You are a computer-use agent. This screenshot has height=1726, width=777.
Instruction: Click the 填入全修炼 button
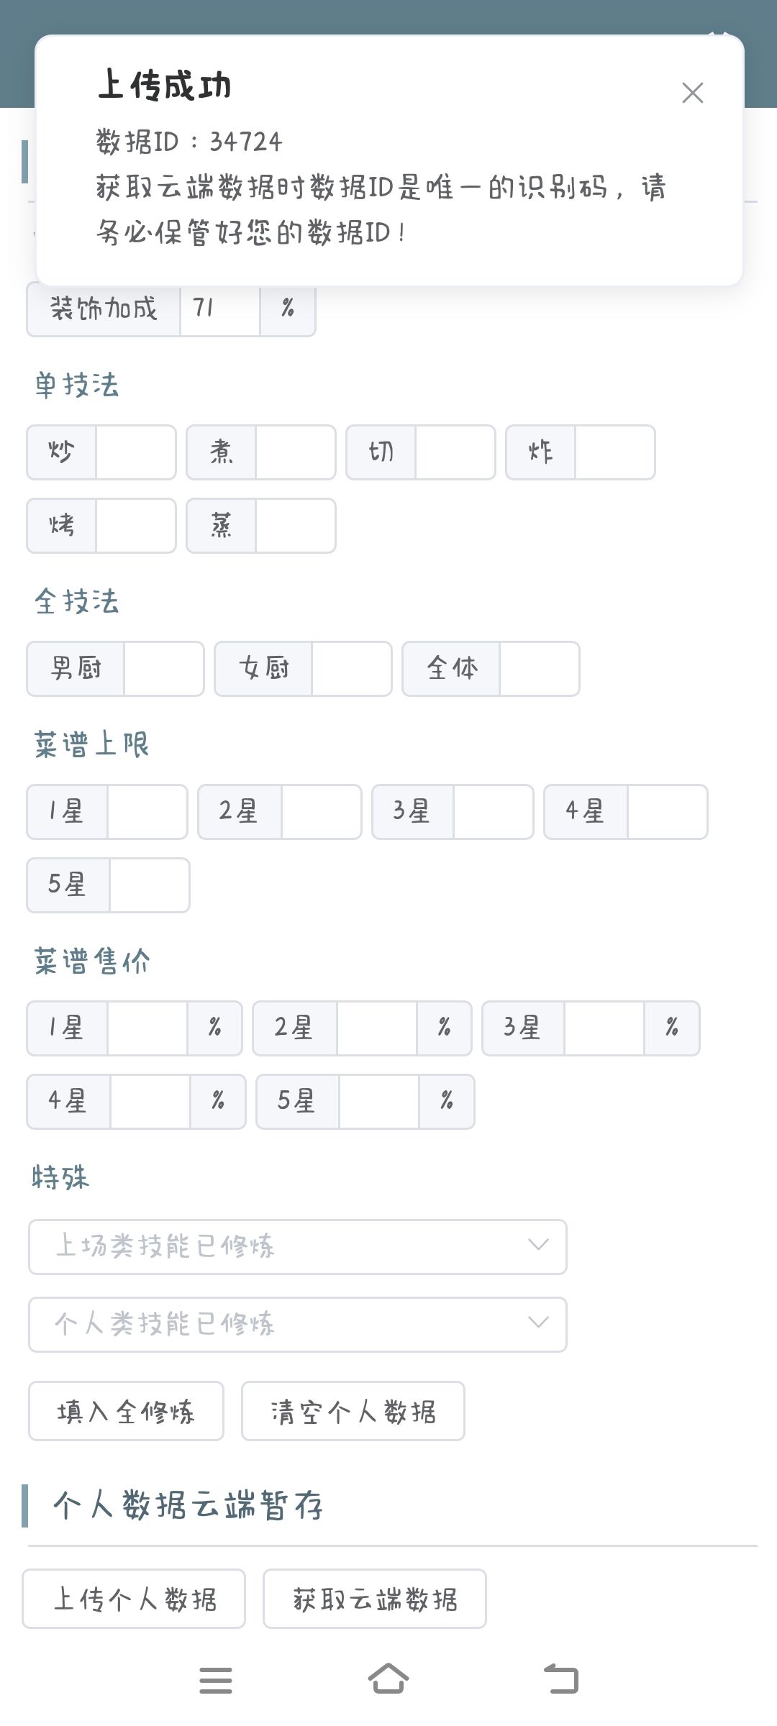point(126,1411)
